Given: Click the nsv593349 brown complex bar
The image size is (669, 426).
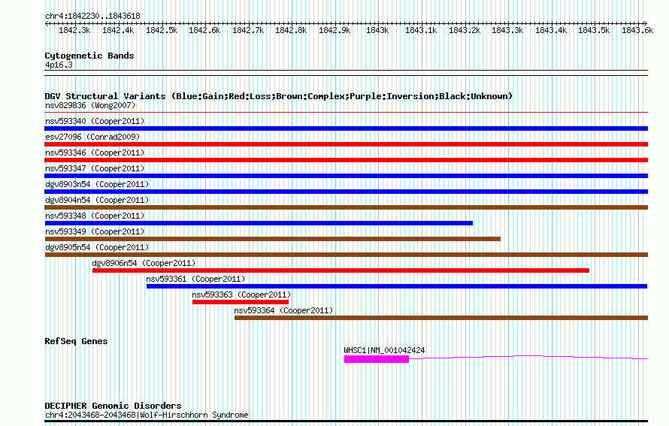Looking at the screenshot, I should (273, 239).
